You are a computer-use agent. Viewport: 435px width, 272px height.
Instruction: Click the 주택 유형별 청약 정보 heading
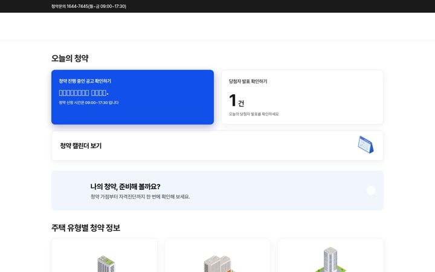[86, 228]
